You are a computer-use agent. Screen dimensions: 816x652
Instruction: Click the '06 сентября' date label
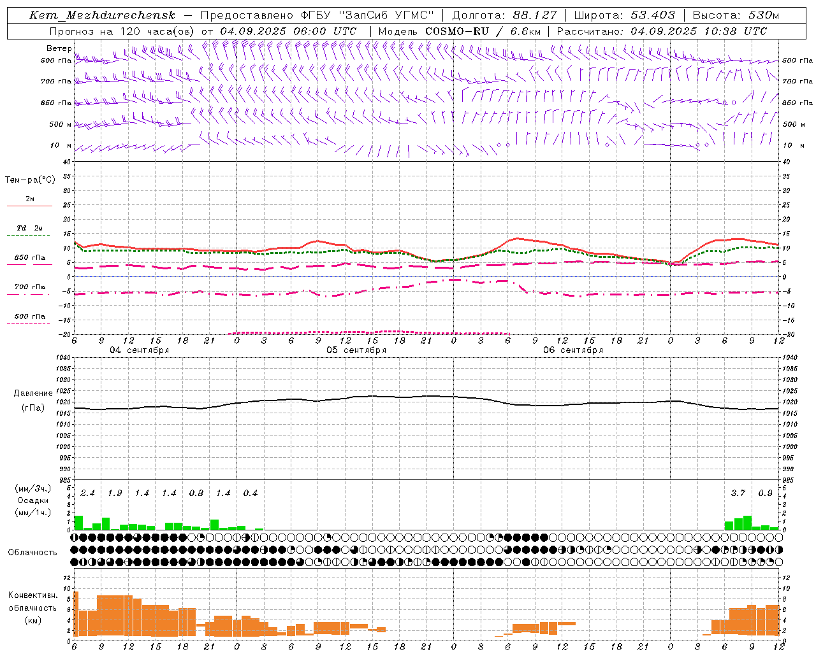coord(573,350)
